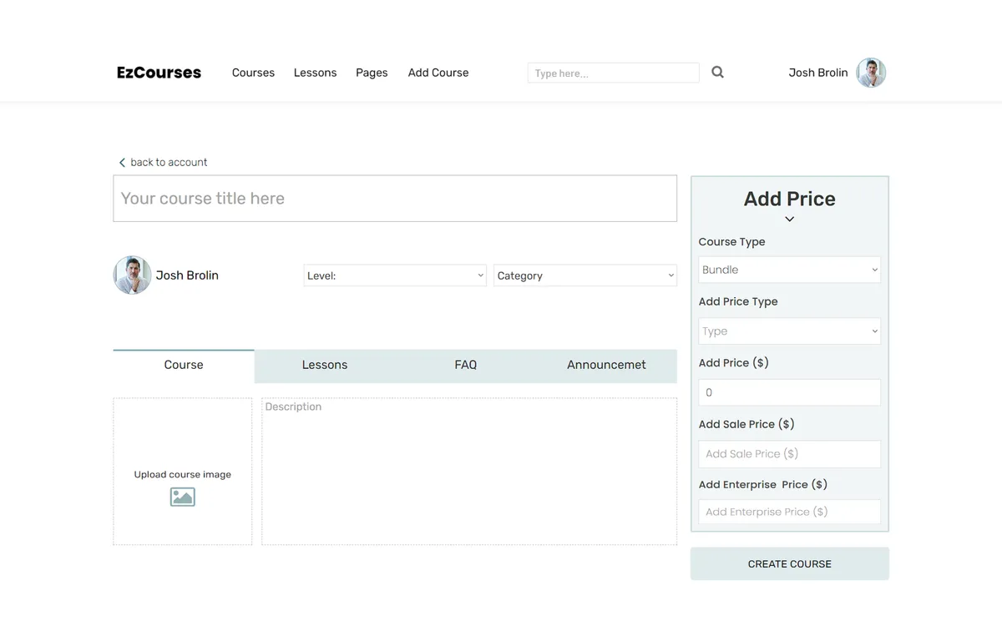Screen dimensions: 1002x626
Task: Switch to the Course tab
Action: 184,366
